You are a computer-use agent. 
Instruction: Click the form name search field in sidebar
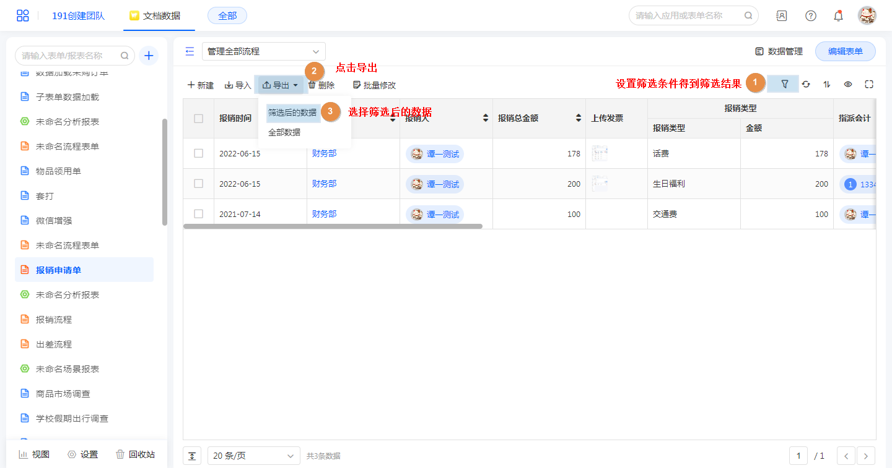click(x=69, y=56)
